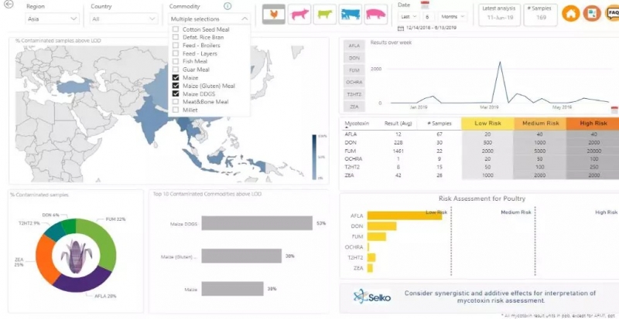Click the purple AFLA 28% donut segment
The height and width of the screenshot is (319, 619).
tap(82, 280)
